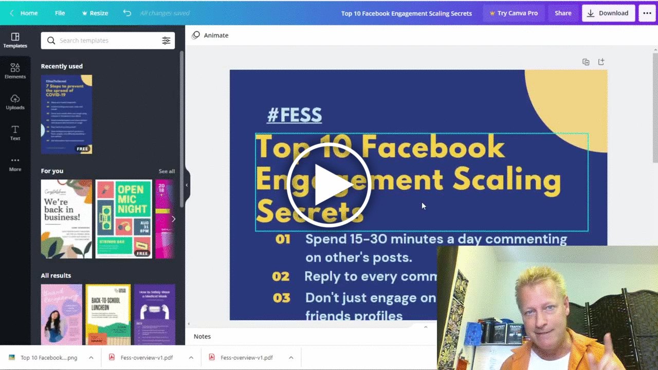Click the Try Canva Pro button
The width and height of the screenshot is (658, 370).
[514, 13]
